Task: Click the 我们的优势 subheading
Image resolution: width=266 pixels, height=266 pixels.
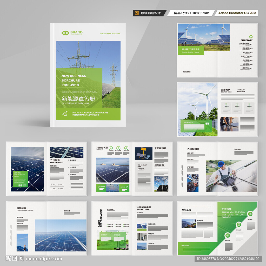Action: pyautogui.click(x=151, y=224)
